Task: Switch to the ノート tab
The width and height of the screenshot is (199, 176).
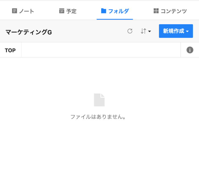Action: tap(23, 11)
